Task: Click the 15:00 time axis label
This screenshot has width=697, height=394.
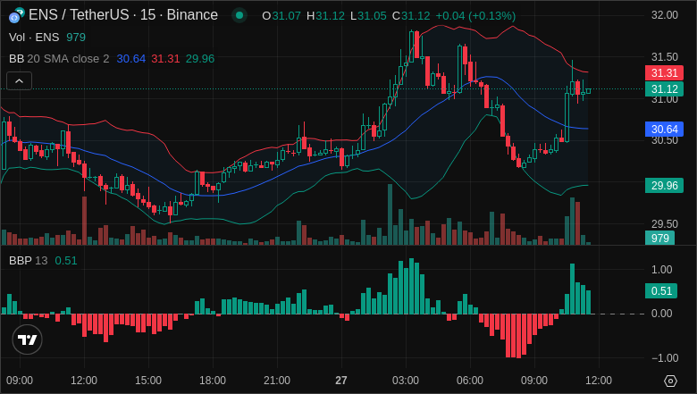Action: (x=148, y=381)
